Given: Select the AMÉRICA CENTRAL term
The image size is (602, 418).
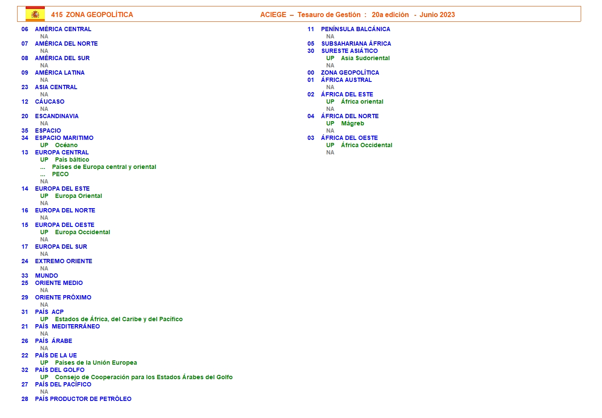Looking at the screenshot, I should (x=63, y=29).
